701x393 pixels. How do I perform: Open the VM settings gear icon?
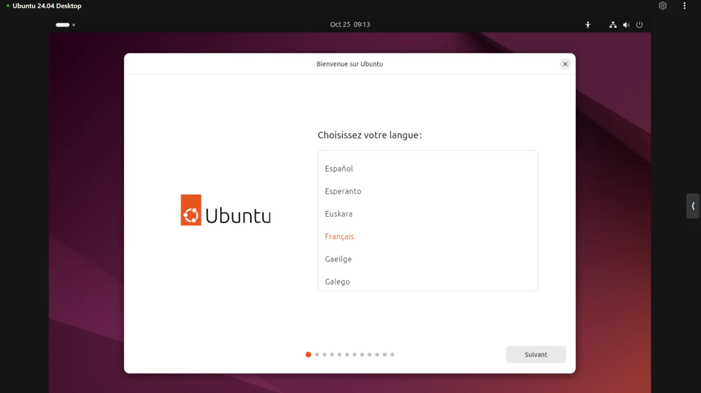pos(662,6)
